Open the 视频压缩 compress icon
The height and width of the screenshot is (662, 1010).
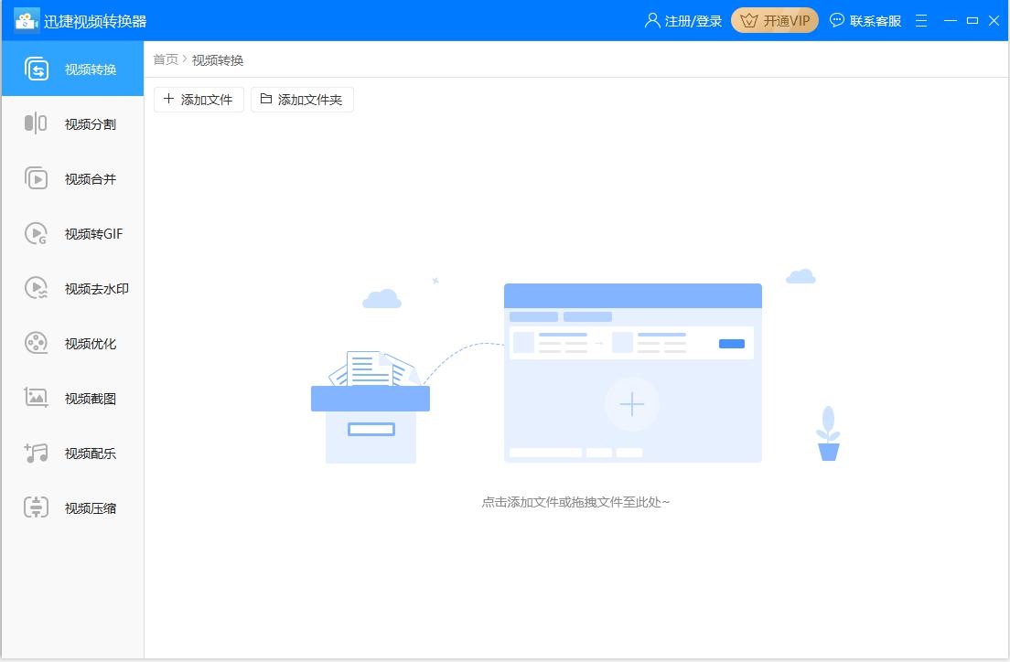36,508
